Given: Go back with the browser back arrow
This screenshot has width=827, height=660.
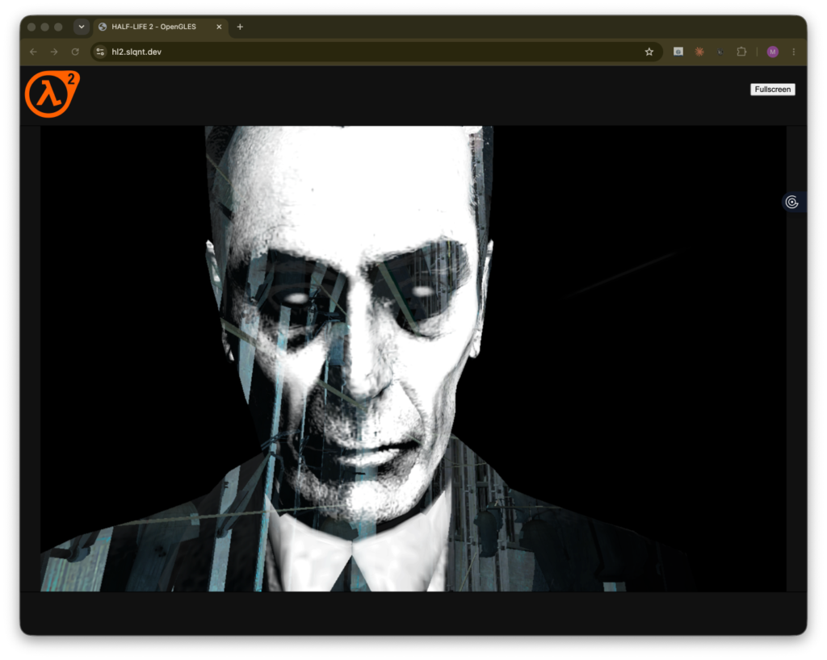Looking at the screenshot, I should (34, 52).
